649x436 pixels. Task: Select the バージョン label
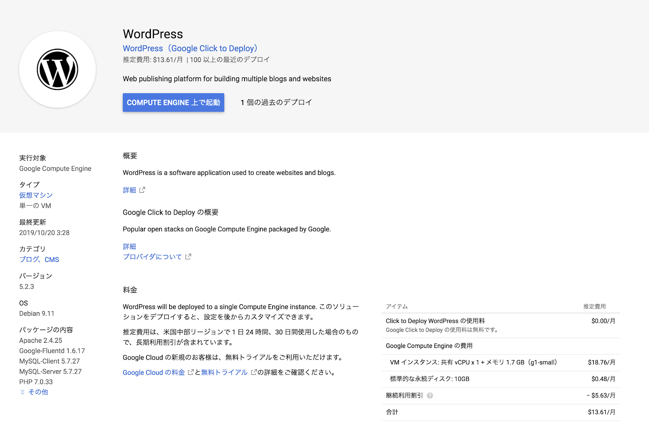pyautogui.click(x=36, y=276)
